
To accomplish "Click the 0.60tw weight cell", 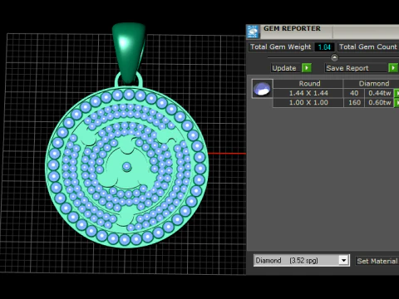I will pyautogui.click(x=379, y=103).
